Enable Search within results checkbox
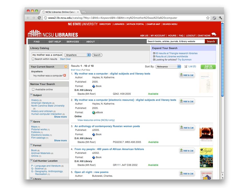The image size is (251, 188). (33, 59)
